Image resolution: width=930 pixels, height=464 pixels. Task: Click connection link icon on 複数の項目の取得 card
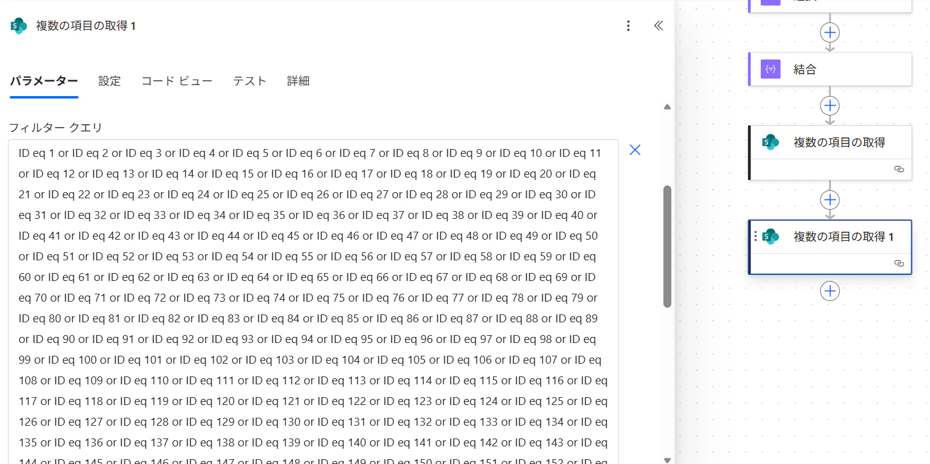(x=899, y=169)
